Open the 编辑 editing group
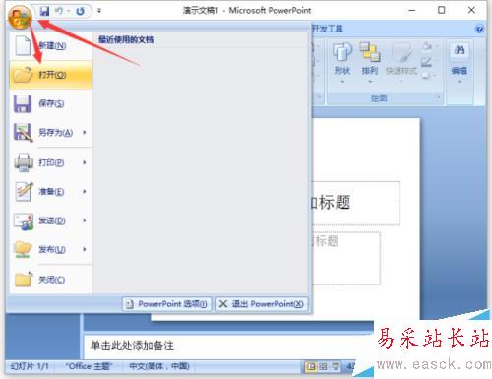 click(460, 62)
